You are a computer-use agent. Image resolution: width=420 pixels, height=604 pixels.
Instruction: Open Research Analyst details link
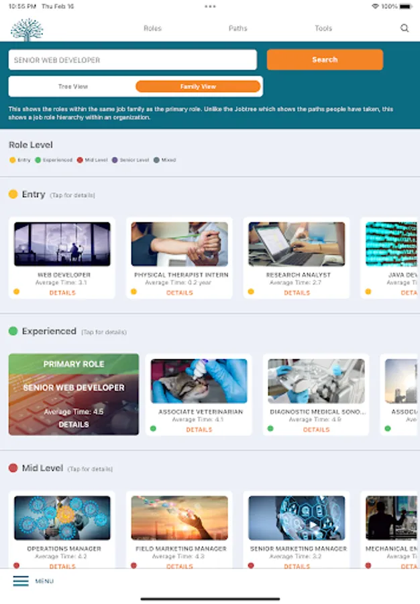pyautogui.click(x=297, y=293)
